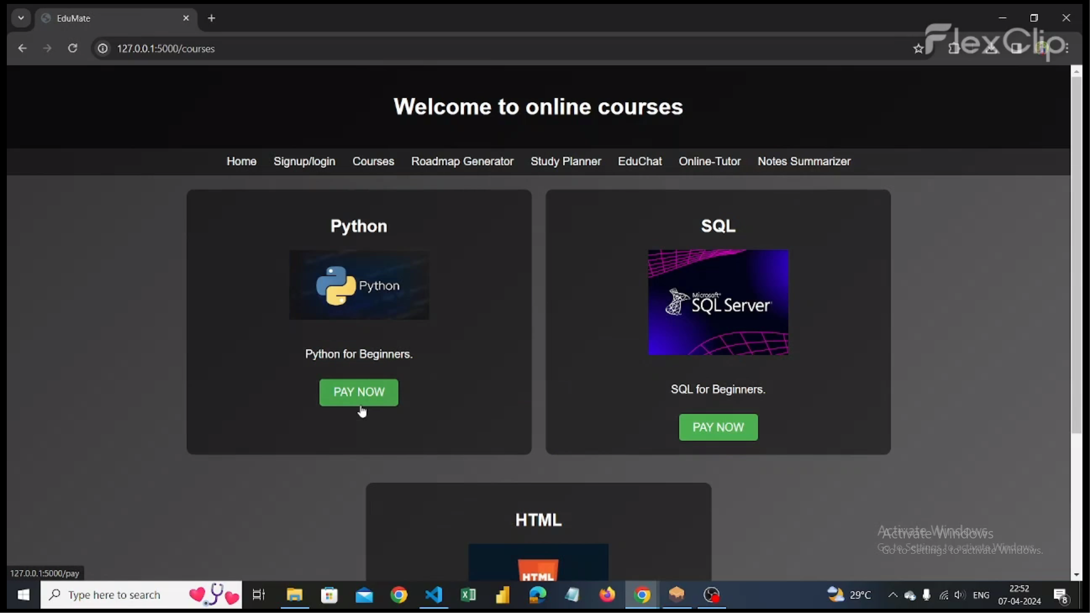1091x615 pixels.
Task: Open File Explorer from taskbar
Action: tap(295, 595)
